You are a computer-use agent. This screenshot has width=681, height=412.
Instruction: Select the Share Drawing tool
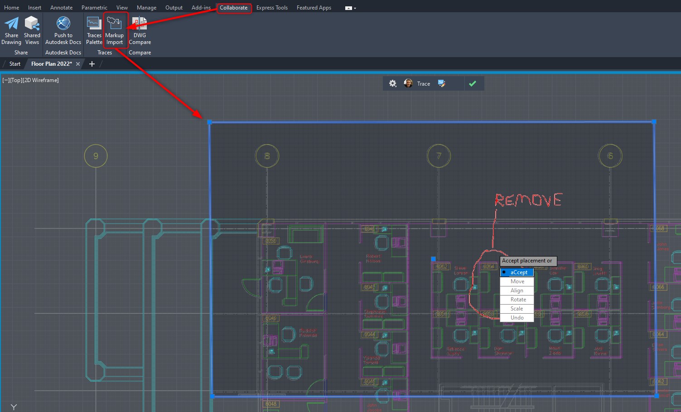[x=11, y=30]
